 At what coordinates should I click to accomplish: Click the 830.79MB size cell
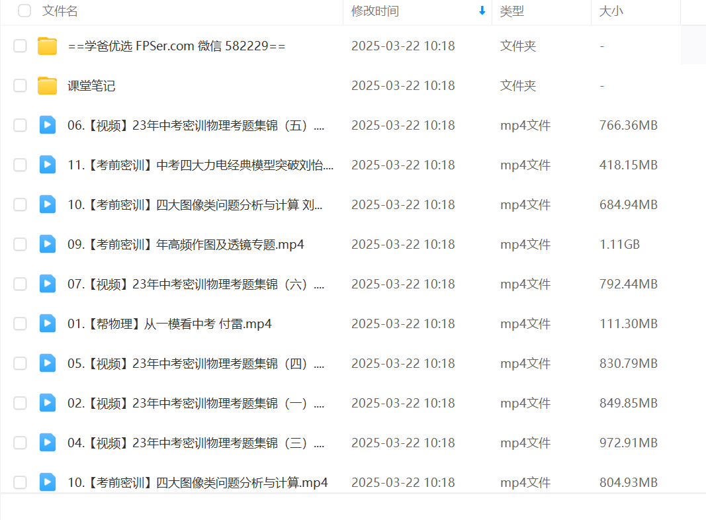tap(629, 363)
